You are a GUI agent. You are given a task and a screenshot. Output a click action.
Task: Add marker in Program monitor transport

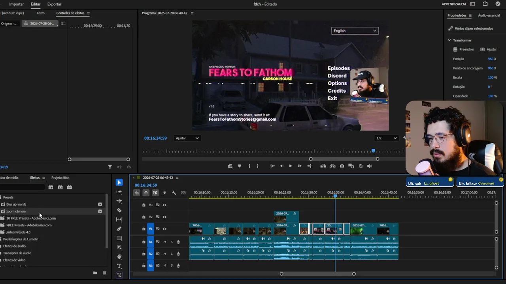(x=240, y=166)
